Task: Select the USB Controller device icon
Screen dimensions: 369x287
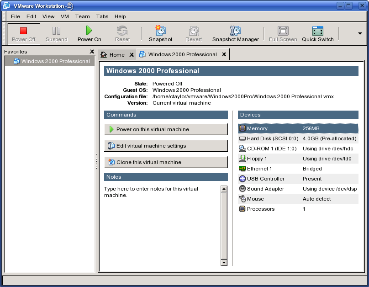Action: 242,179
